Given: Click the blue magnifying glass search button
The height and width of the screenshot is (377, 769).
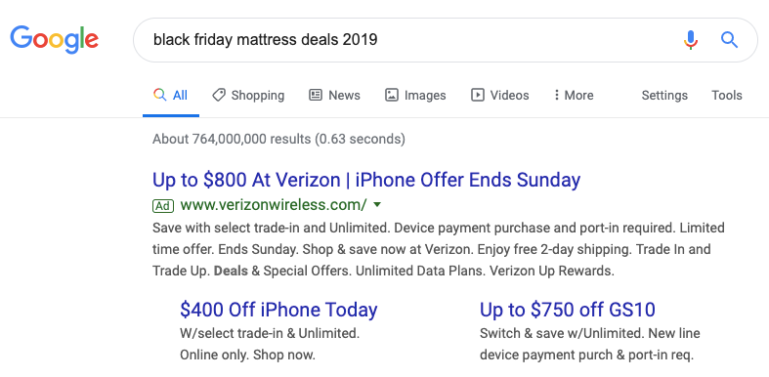Looking at the screenshot, I should pos(729,40).
